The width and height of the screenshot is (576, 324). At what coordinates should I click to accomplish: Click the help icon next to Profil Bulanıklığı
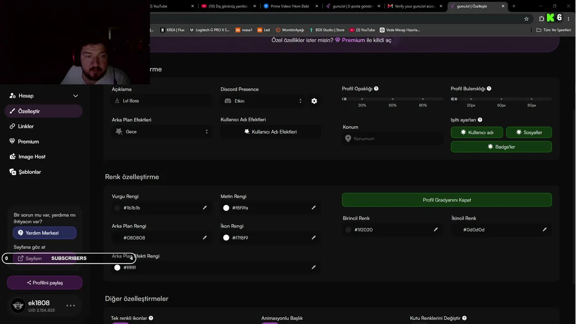[489, 89]
